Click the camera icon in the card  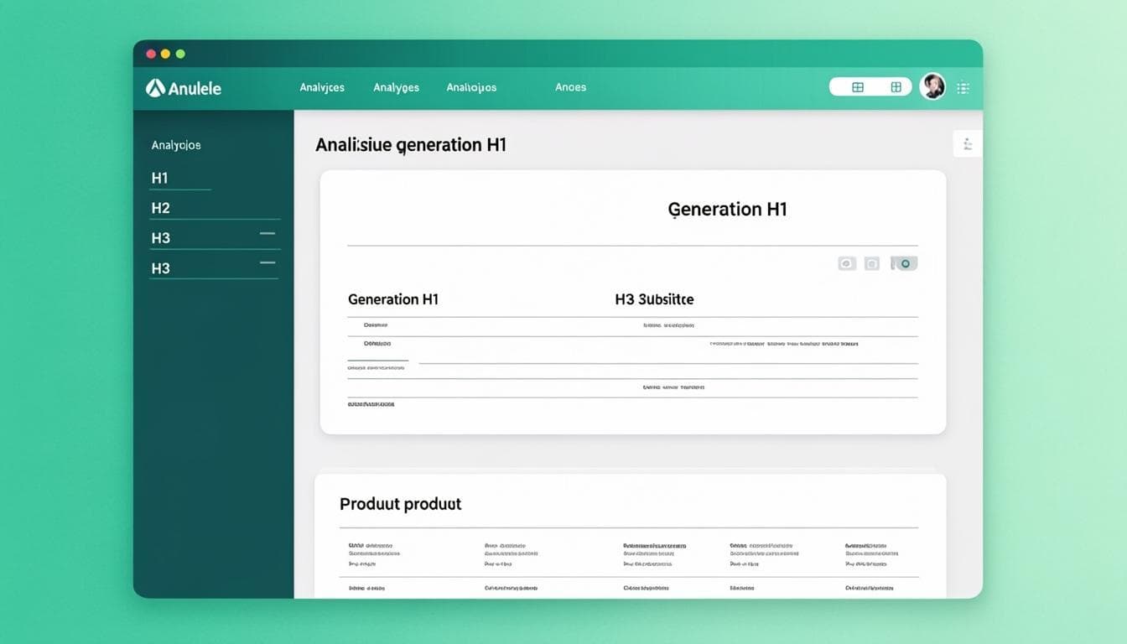(x=872, y=263)
